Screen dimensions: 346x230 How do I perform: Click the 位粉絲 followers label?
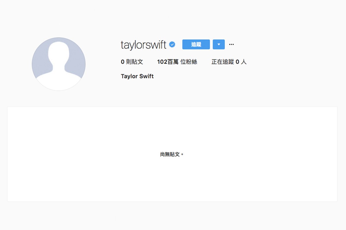coord(189,62)
